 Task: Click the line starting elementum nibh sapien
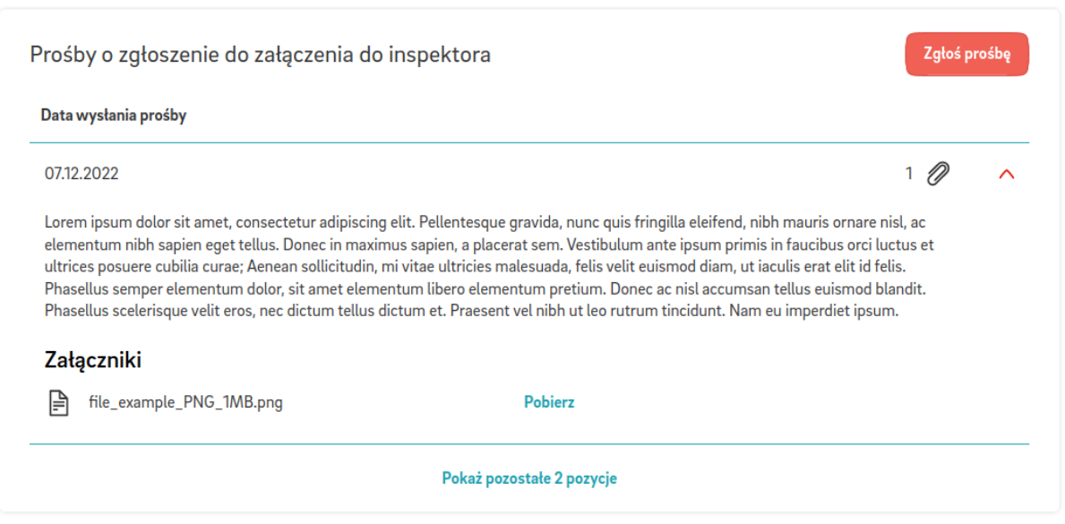pyautogui.click(x=161, y=244)
